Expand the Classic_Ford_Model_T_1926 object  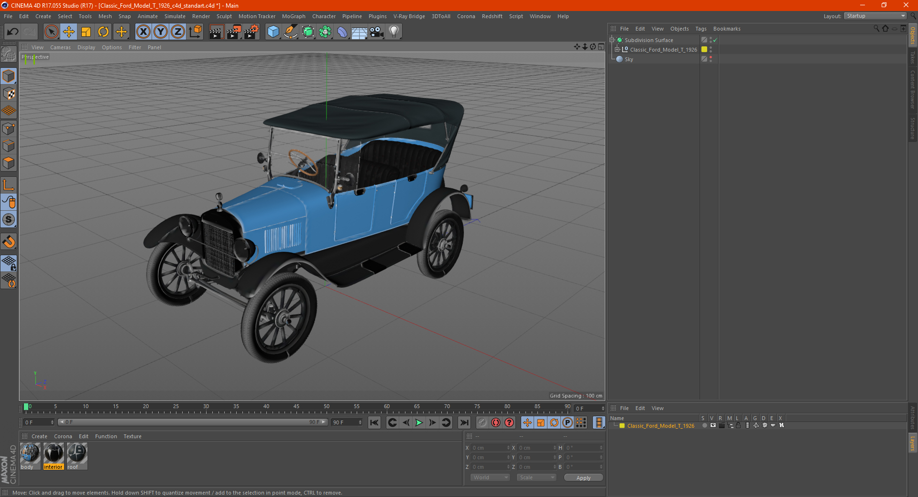617,50
